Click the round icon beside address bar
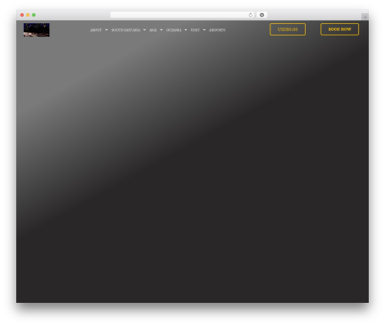The height and width of the screenshot is (326, 385). (x=262, y=15)
